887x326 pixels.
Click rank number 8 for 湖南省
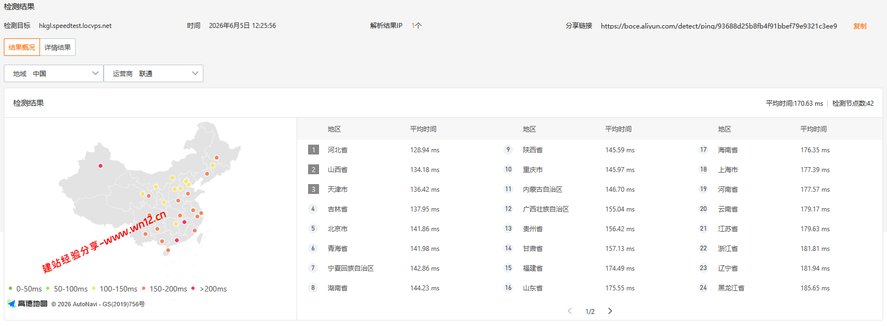pos(313,288)
